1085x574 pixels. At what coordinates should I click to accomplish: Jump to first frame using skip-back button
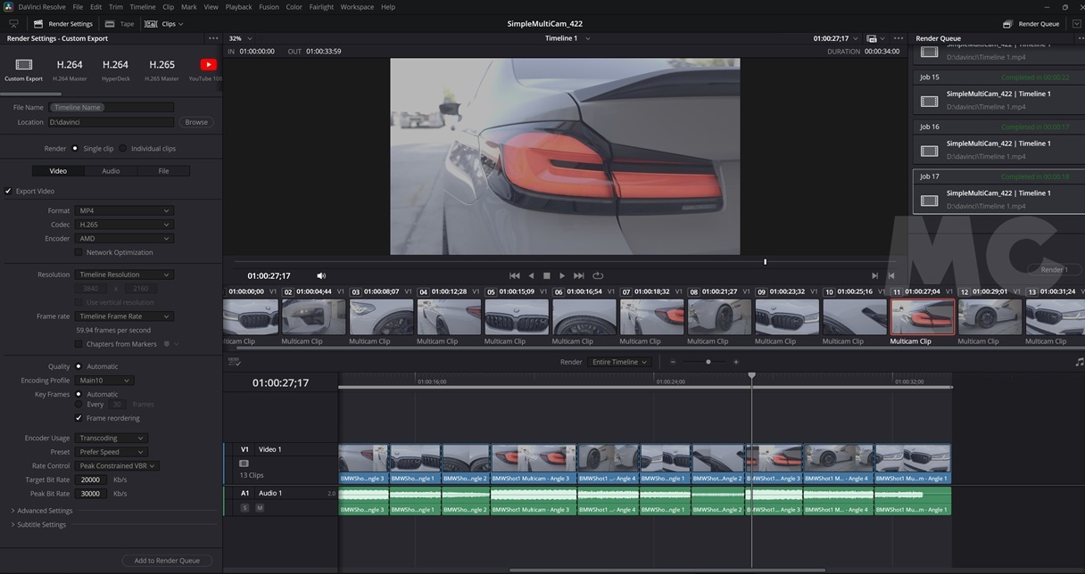coord(514,276)
